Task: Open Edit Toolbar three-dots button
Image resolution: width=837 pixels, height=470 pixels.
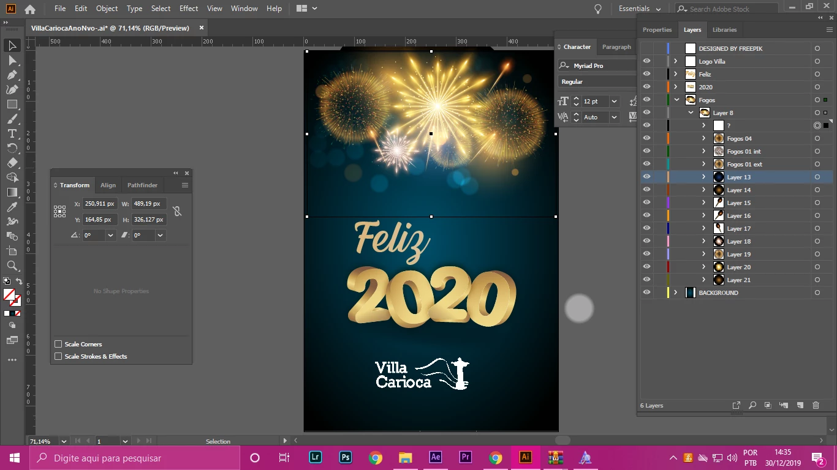Action: click(12, 360)
